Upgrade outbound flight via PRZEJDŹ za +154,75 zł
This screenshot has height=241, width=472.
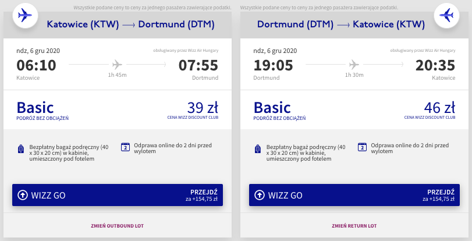(x=201, y=195)
